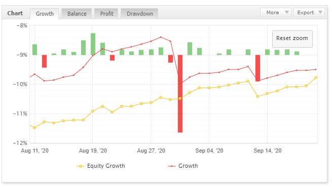Select the Growth line peak point
The height and width of the screenshot is (187, 332).
tap(161, 37)
